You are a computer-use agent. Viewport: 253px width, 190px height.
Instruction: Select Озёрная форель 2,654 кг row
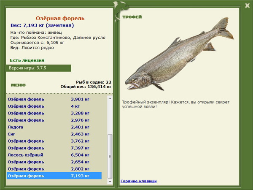click(54, 162)
